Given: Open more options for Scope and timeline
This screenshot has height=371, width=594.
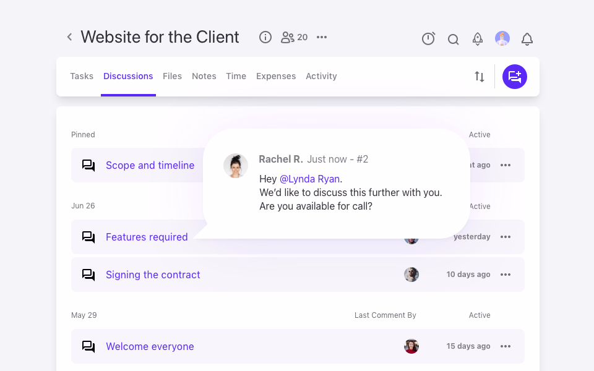Looking at the screenshot, I should click(506, 165).
